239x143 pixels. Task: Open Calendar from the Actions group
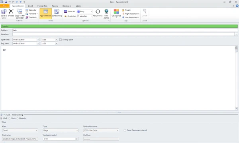[x=31, y=10]
